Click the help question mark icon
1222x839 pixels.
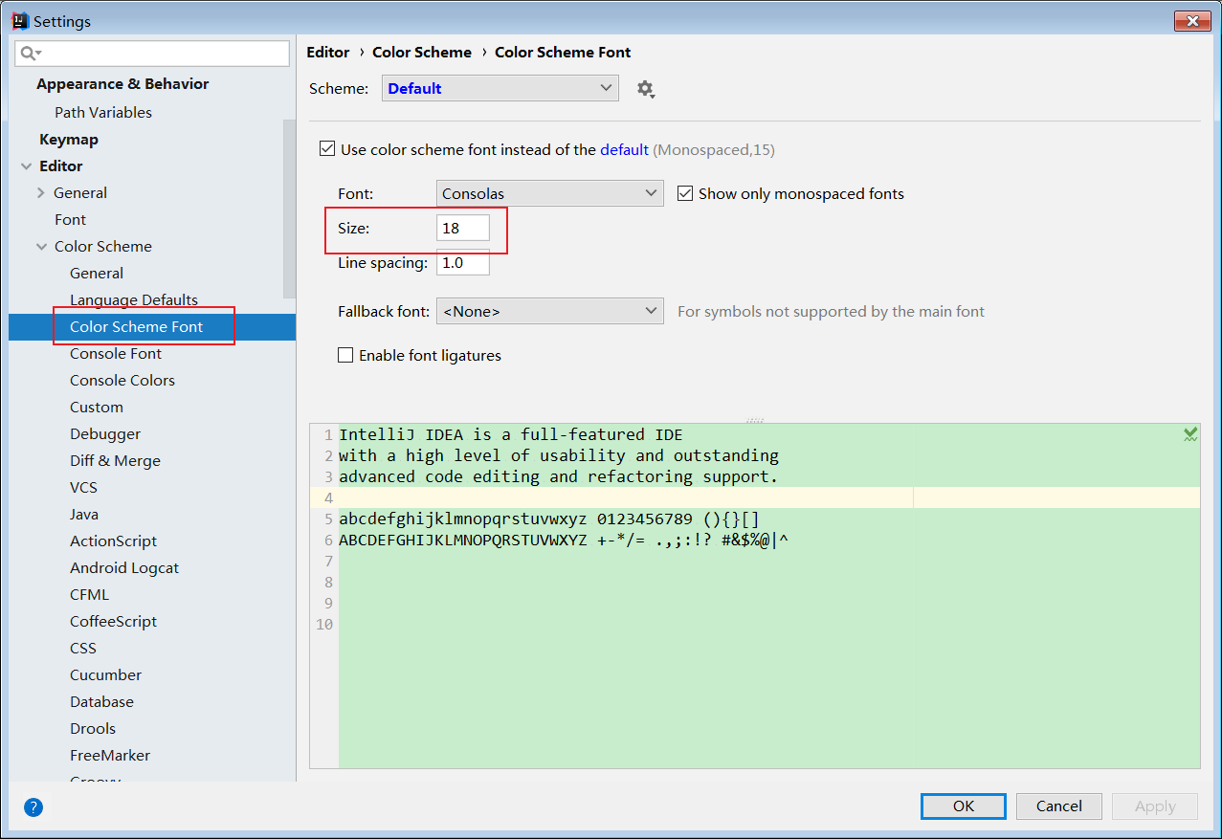pos(33,807)
